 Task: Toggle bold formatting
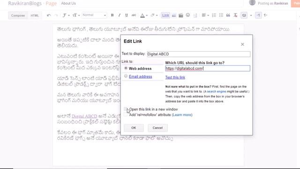click(x=112, y=15)
